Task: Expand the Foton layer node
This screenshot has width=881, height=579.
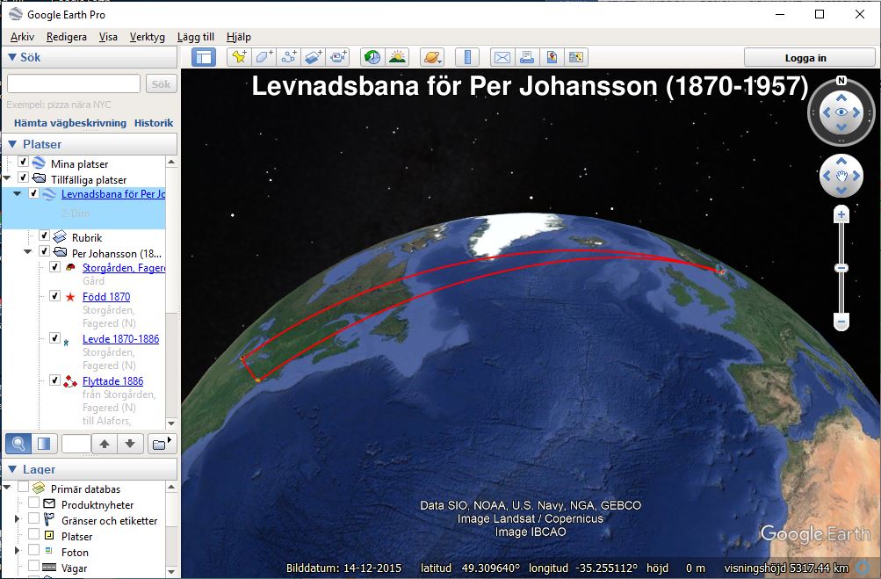Action: point(17,550)
